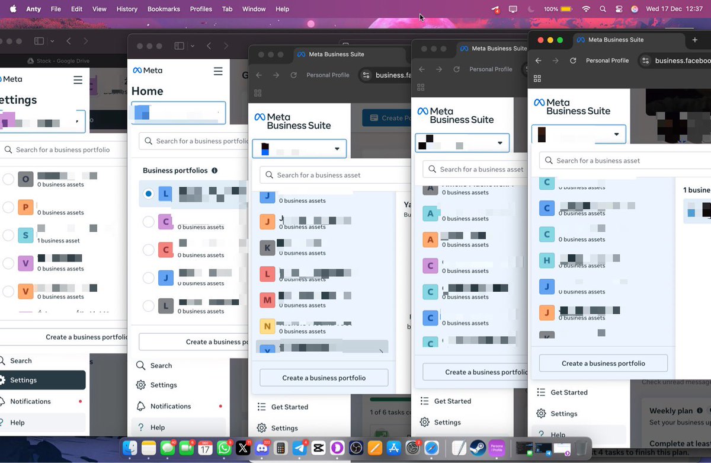Open Discord from the Dock
The width and height of the screenshot is (711, 463).
262,448
